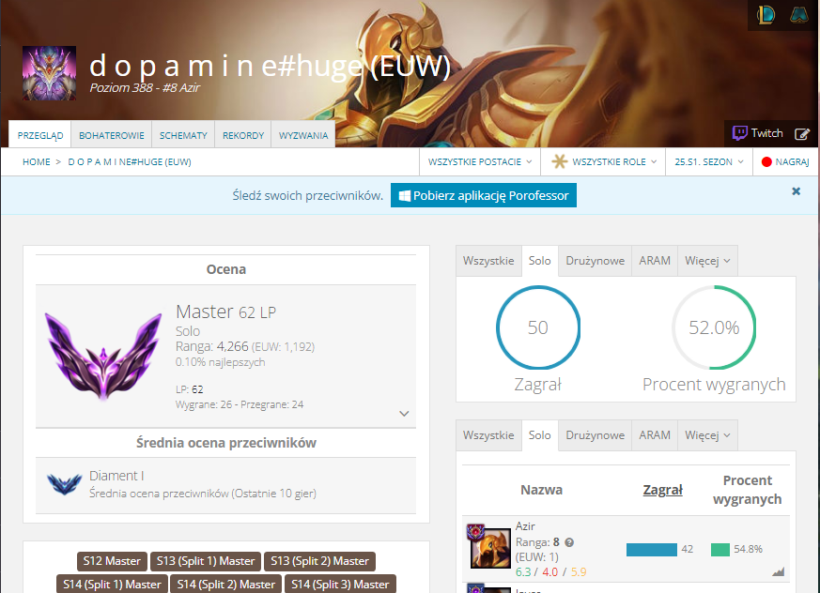The width and height of the screenshot is (820, 593).
Task: Close the Porofessor banner
Action: click(796, 191)
